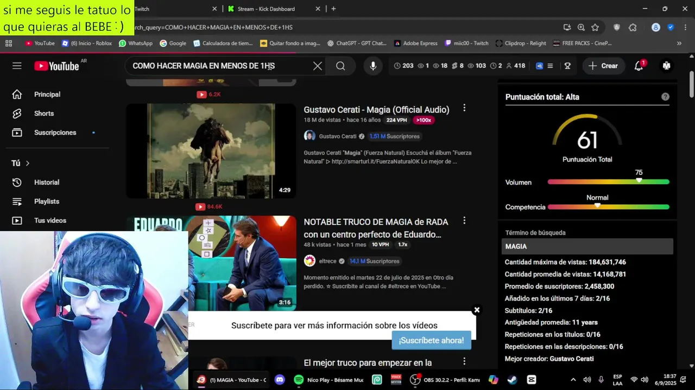Clear the search box with the X
695x390 pixels.
(x=318, y=66)
